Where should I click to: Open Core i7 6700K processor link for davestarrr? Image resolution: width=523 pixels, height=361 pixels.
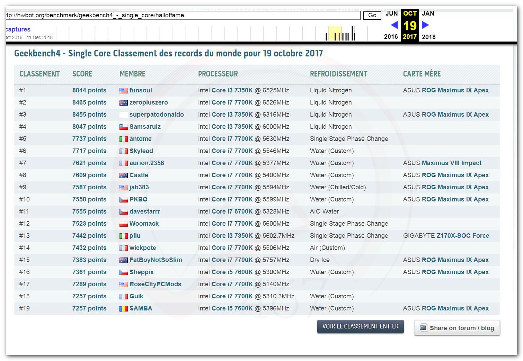pyautogui.click(x=232, y=211)
